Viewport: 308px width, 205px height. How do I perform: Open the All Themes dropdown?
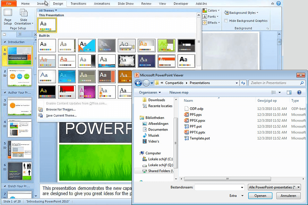pos(47,10)
